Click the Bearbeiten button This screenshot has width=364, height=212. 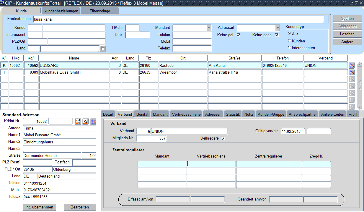(x=80, y=207)
